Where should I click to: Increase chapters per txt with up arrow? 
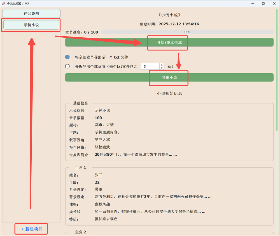pyautogui.click(x=162, y=65)
